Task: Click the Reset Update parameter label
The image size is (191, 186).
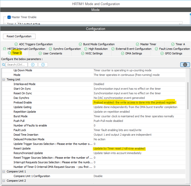Action: pos(22,148)
